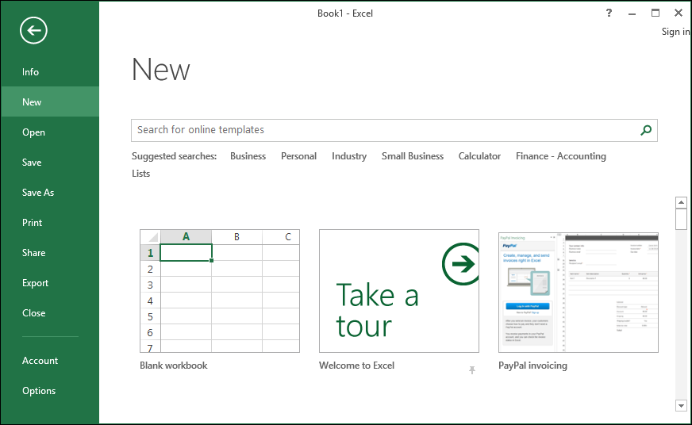Click the Help question mark icon
This screenshot has height=425, width=692.
(609, 13)
